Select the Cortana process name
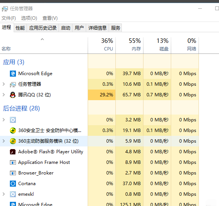This screenshot has height=206, width=219. tap(27, 184)
